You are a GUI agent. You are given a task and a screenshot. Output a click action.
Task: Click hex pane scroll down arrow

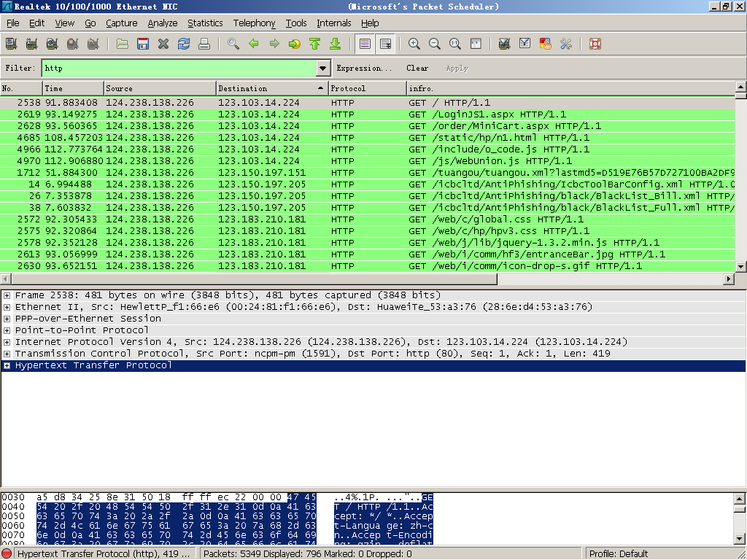point(740,539)
